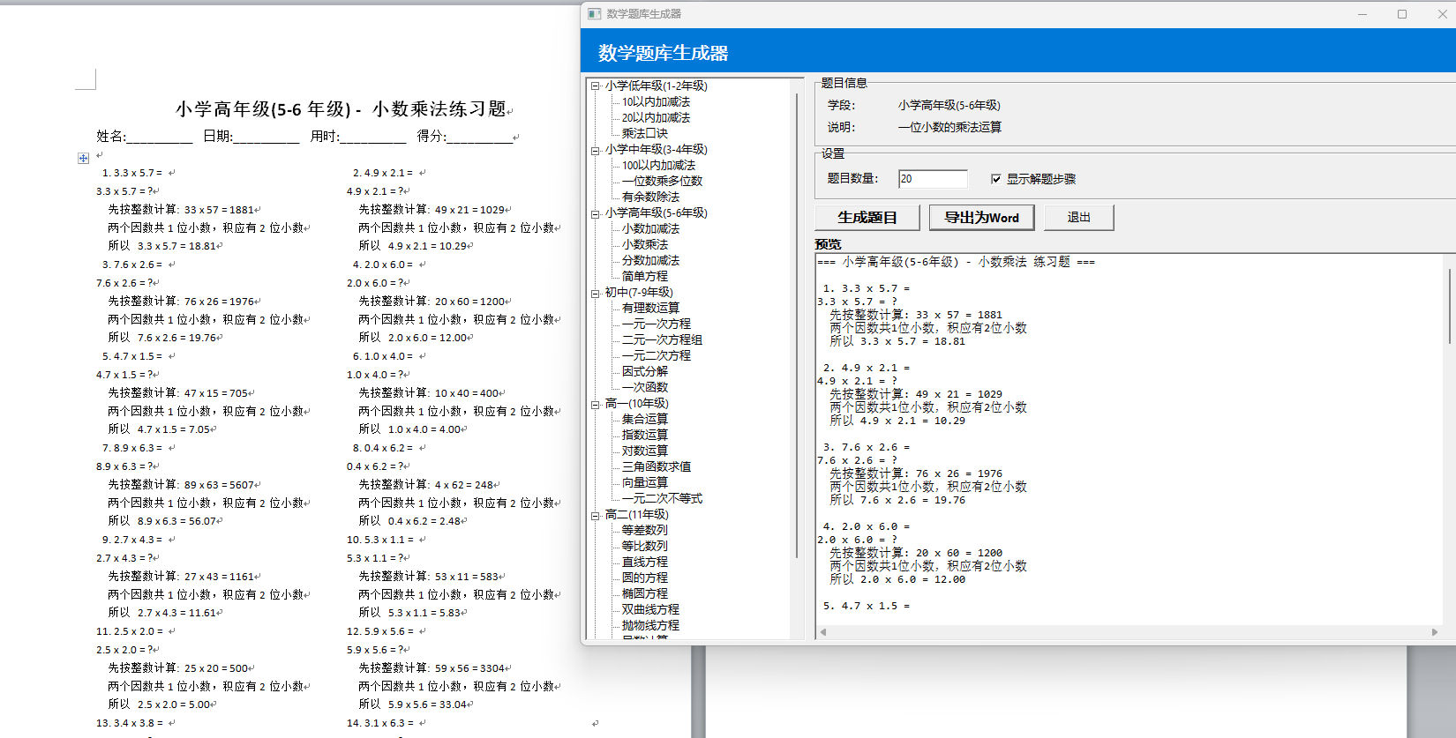Minimize the 数学题库生成器 window
1456x738 pixels.
point(1362,14)
